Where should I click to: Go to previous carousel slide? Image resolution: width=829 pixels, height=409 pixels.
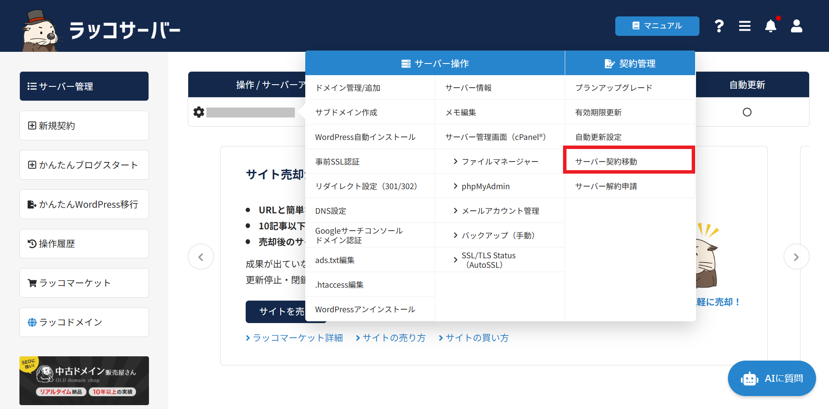point(201,257)
